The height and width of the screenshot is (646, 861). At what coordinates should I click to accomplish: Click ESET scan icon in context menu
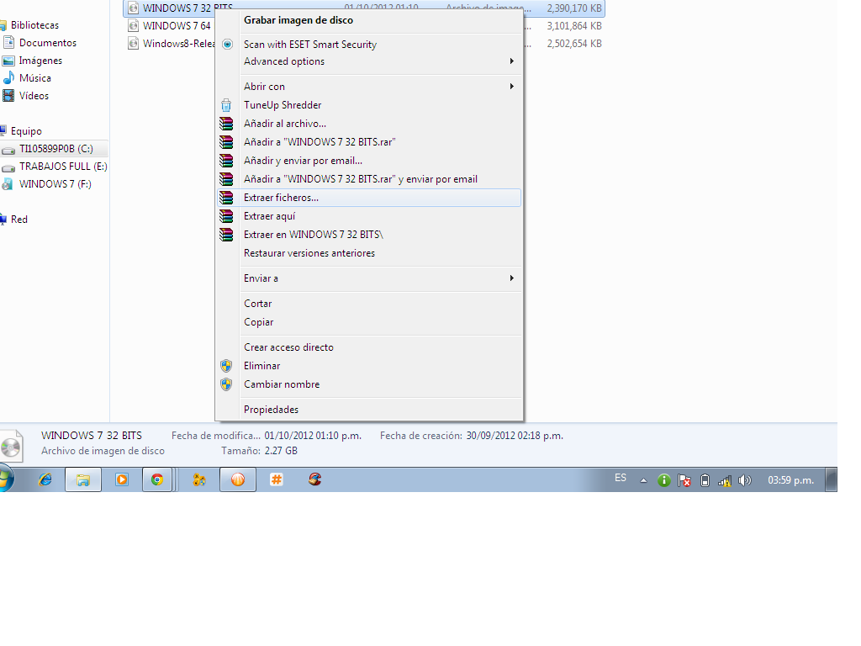pos(227,44)
